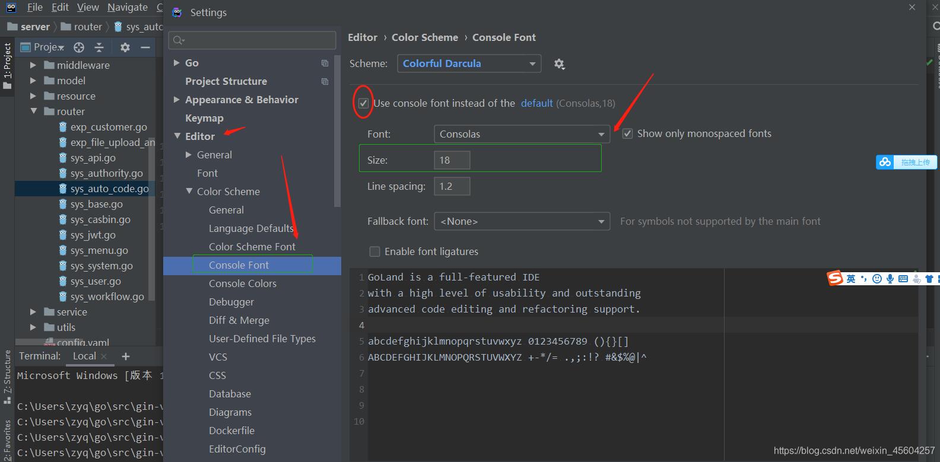
Task: Open Project panel settings gear
Action: (125, 47)
